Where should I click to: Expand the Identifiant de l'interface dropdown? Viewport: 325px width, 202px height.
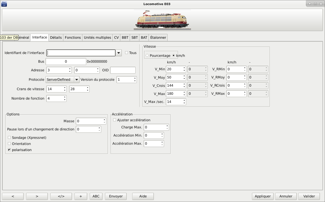[119, 53]
